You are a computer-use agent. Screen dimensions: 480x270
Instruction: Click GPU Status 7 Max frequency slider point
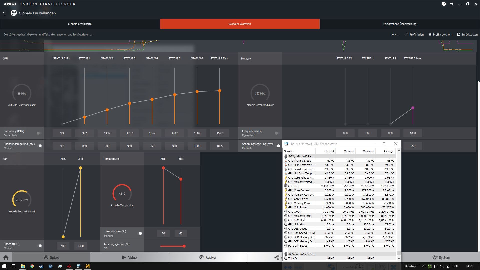pos(220,91)
